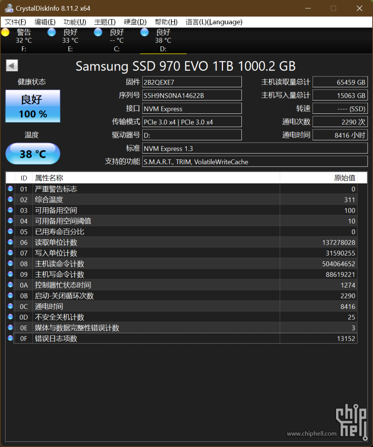This screenshot has height=447, width=373.
Task: Click the CrystalDiskInfo app icon in title bar
Action: tap(9, 8)
